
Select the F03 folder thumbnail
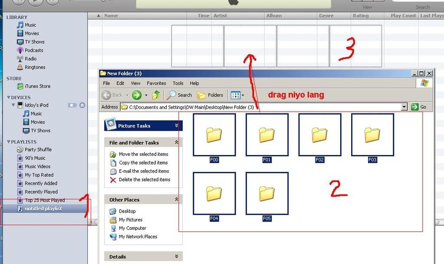[x=372, y=135]
